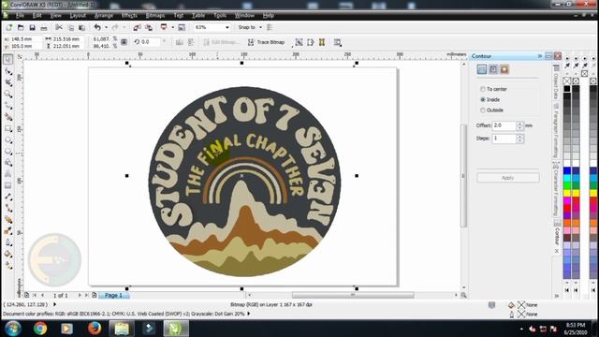The height and width of the screenshot is (337, 599).
Task: Click the rotation angle input field
Action: 151,42
